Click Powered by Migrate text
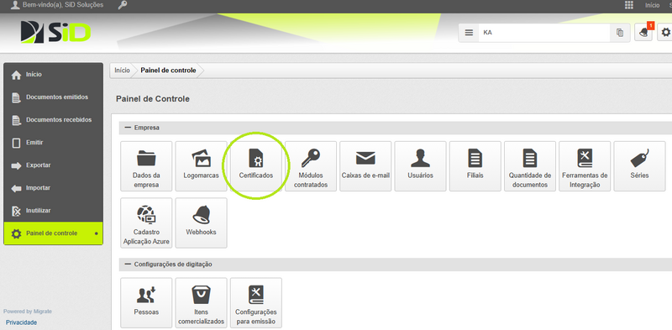 (28, 312)
